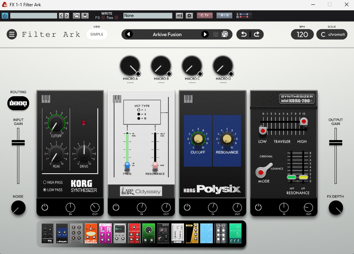This screenshot has height=254, width=354.
Task: Click the save preset floppy disk icon
Action: click(225, 34)
